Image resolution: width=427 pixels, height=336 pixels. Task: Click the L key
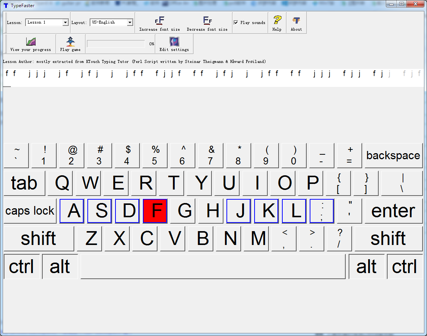pos(294,211)
